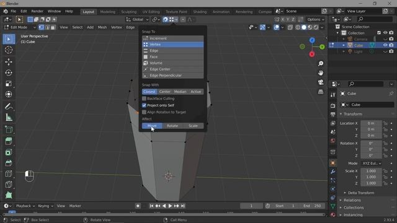Image resolution: width=397 pixels, height=223 pixels.
Task: Select the Inset Faces tool
Action: (9, 152)
